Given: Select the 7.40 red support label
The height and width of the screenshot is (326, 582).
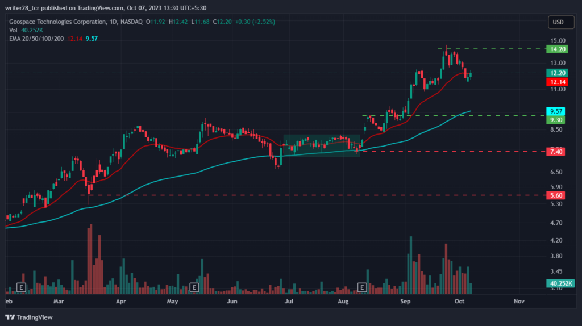Looking at the screenshot, I should coord(556,151).
